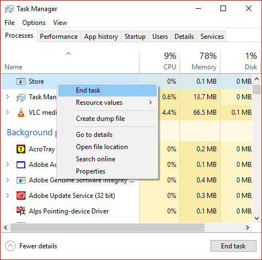Collapse view with Fewer details arrow
Screen dimensions: 262x260
coord(10,246)
